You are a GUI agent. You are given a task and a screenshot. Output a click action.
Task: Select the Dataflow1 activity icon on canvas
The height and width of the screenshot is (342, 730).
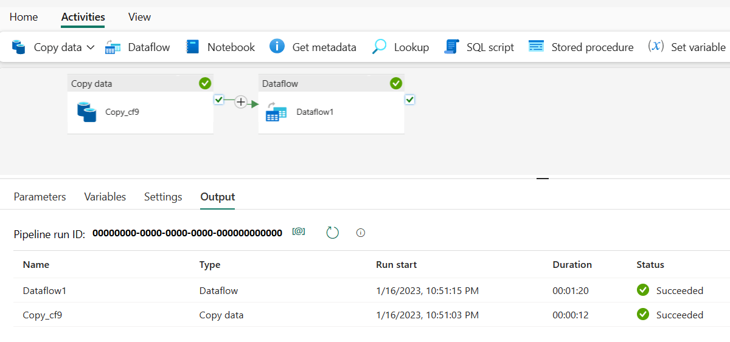pos(276,112)
